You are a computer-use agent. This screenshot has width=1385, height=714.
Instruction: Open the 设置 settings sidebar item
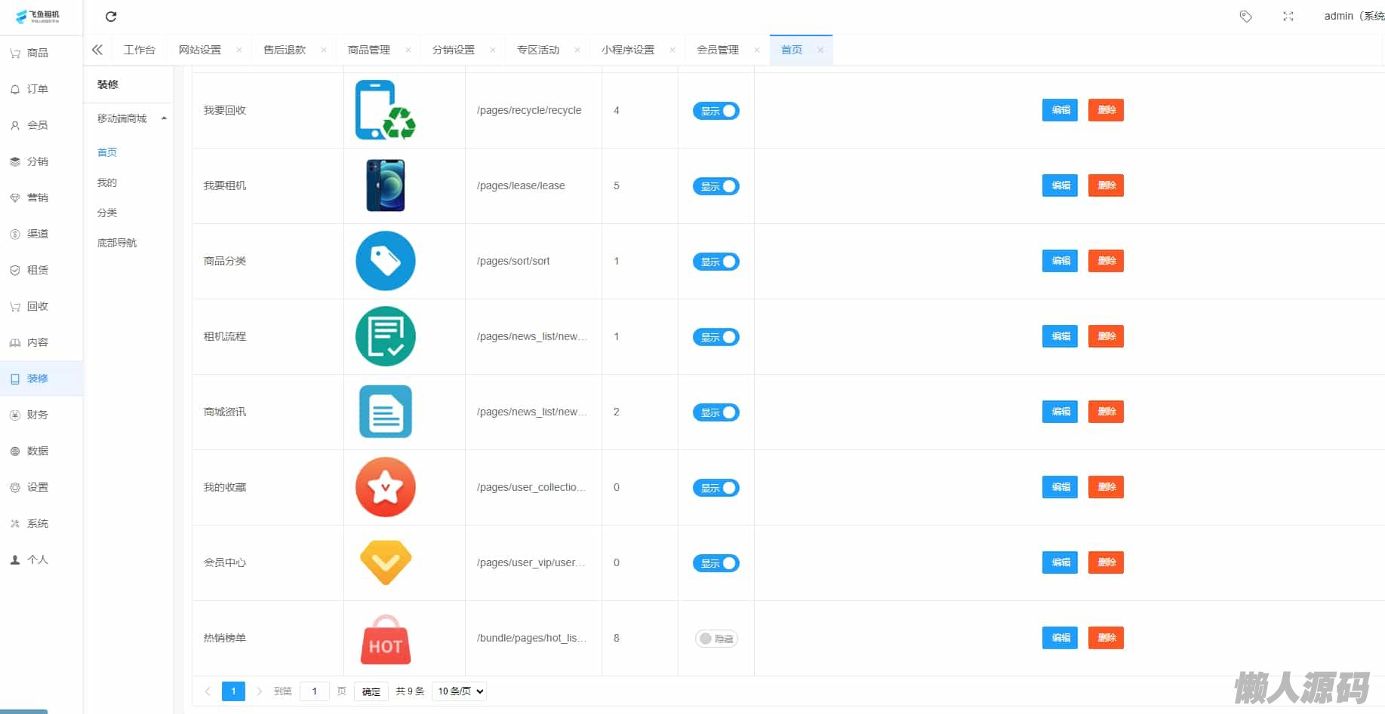click(x=37, y=487)
